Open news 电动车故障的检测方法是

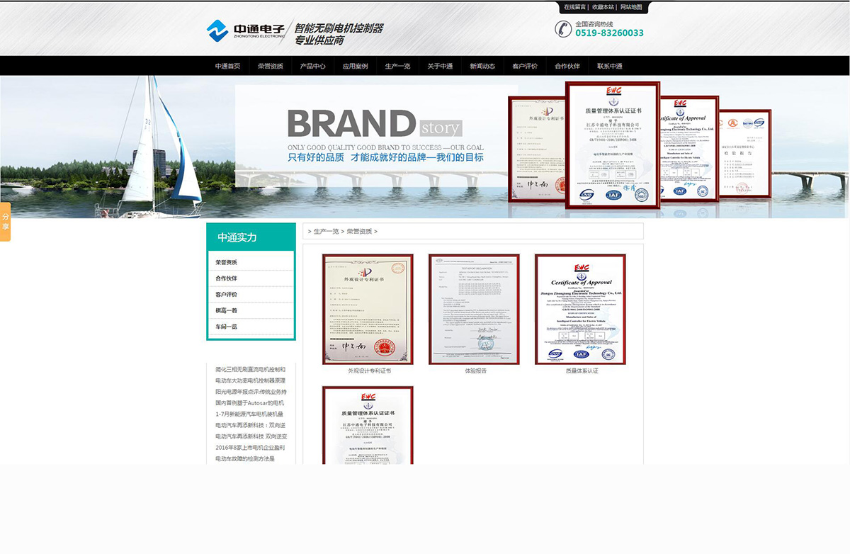(245, 459)
